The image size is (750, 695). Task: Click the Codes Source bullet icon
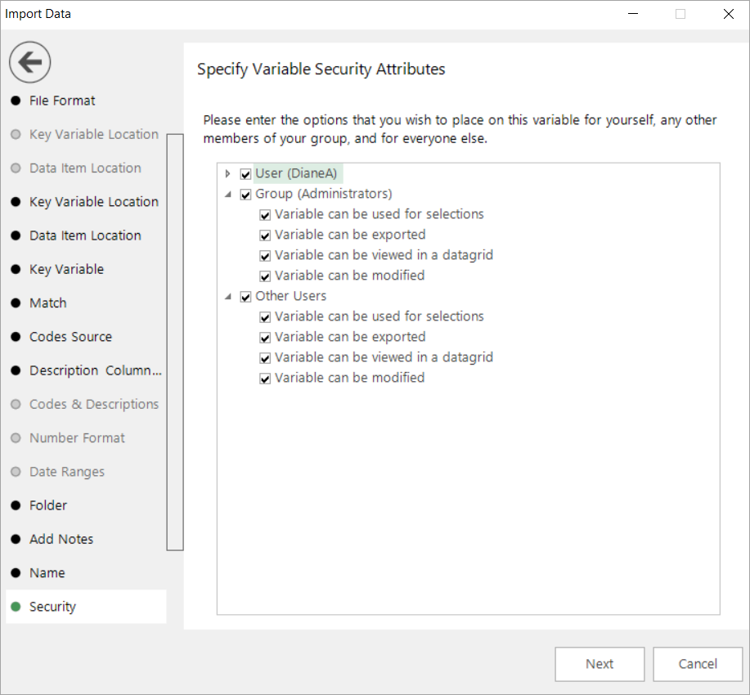point(16,337)
